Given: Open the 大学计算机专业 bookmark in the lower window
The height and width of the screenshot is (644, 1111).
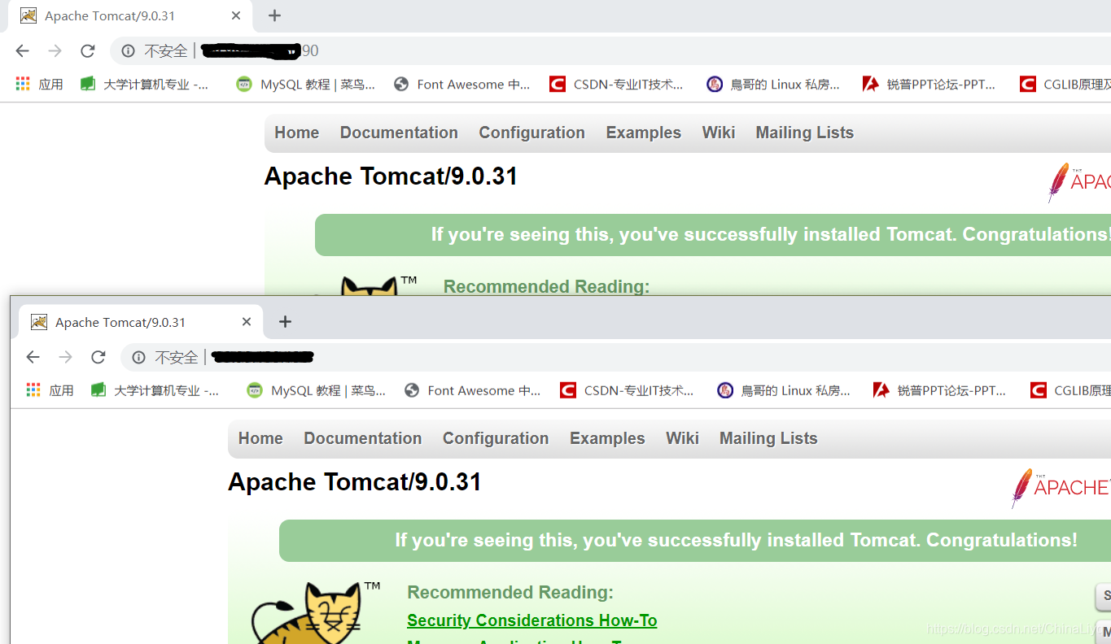Looking at the screenshot, I should (155, 390).
